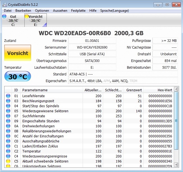This screenshot has width=183, height=172.
Task: Click status icon for Ausschaltungsabbrüche
Action: pyautogui.click(x=8, y=141)
